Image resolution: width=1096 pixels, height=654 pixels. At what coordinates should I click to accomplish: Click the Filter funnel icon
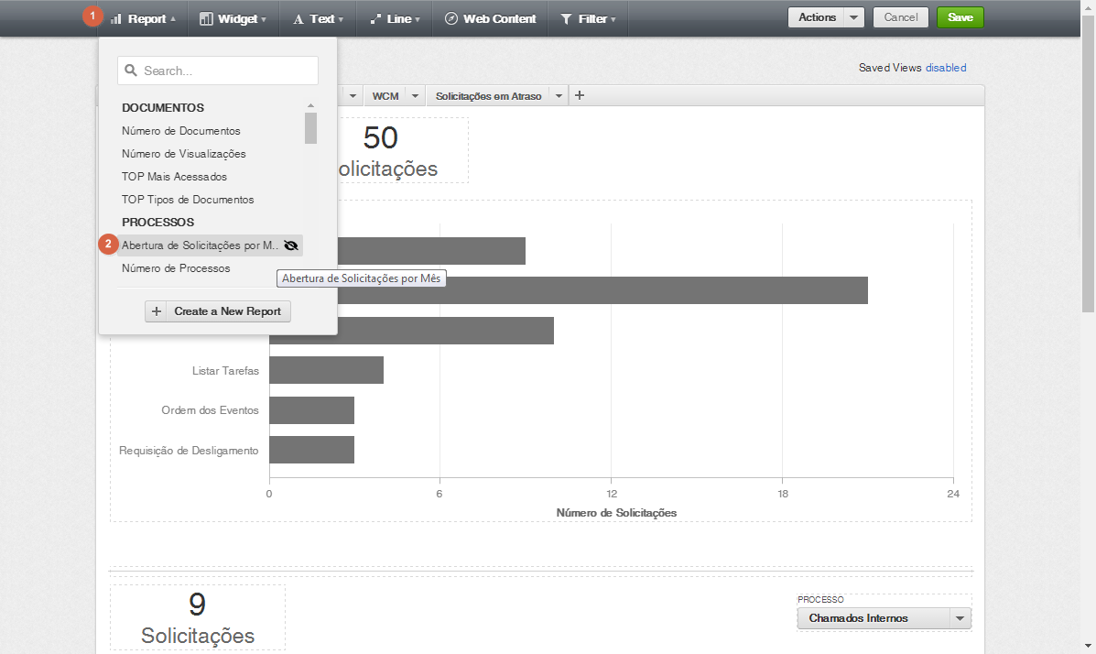(x=566, y=19)
